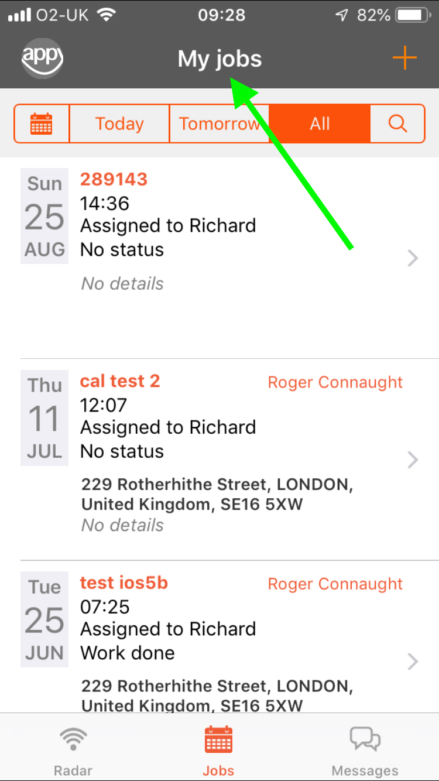439x781 pixels.
Task: Select Roger Connaught on cal test 2
Action: 335,382
